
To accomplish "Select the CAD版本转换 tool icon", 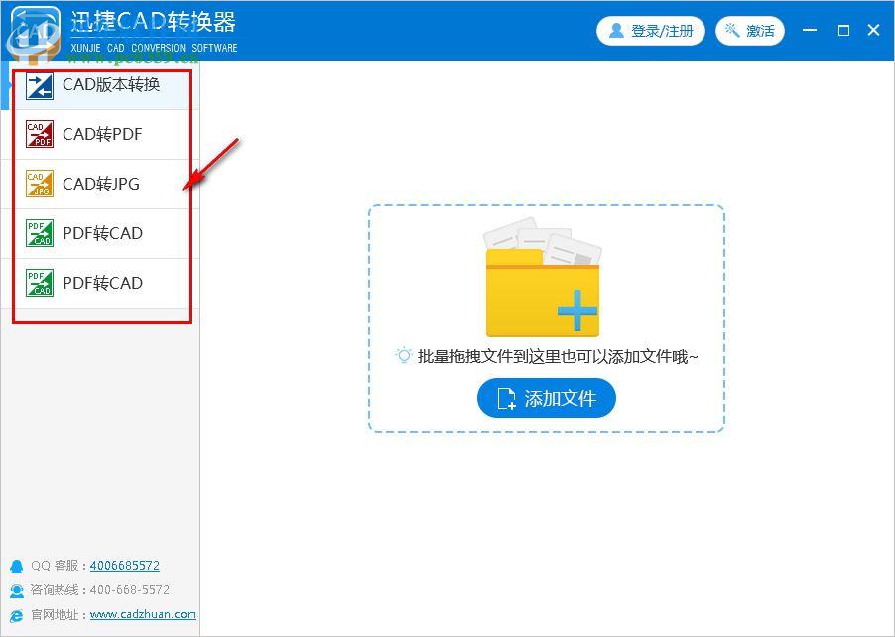I will pos(40,88).
